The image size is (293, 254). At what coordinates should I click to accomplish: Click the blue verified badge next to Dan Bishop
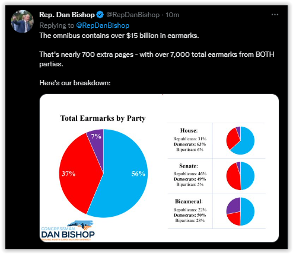(100, 15)
